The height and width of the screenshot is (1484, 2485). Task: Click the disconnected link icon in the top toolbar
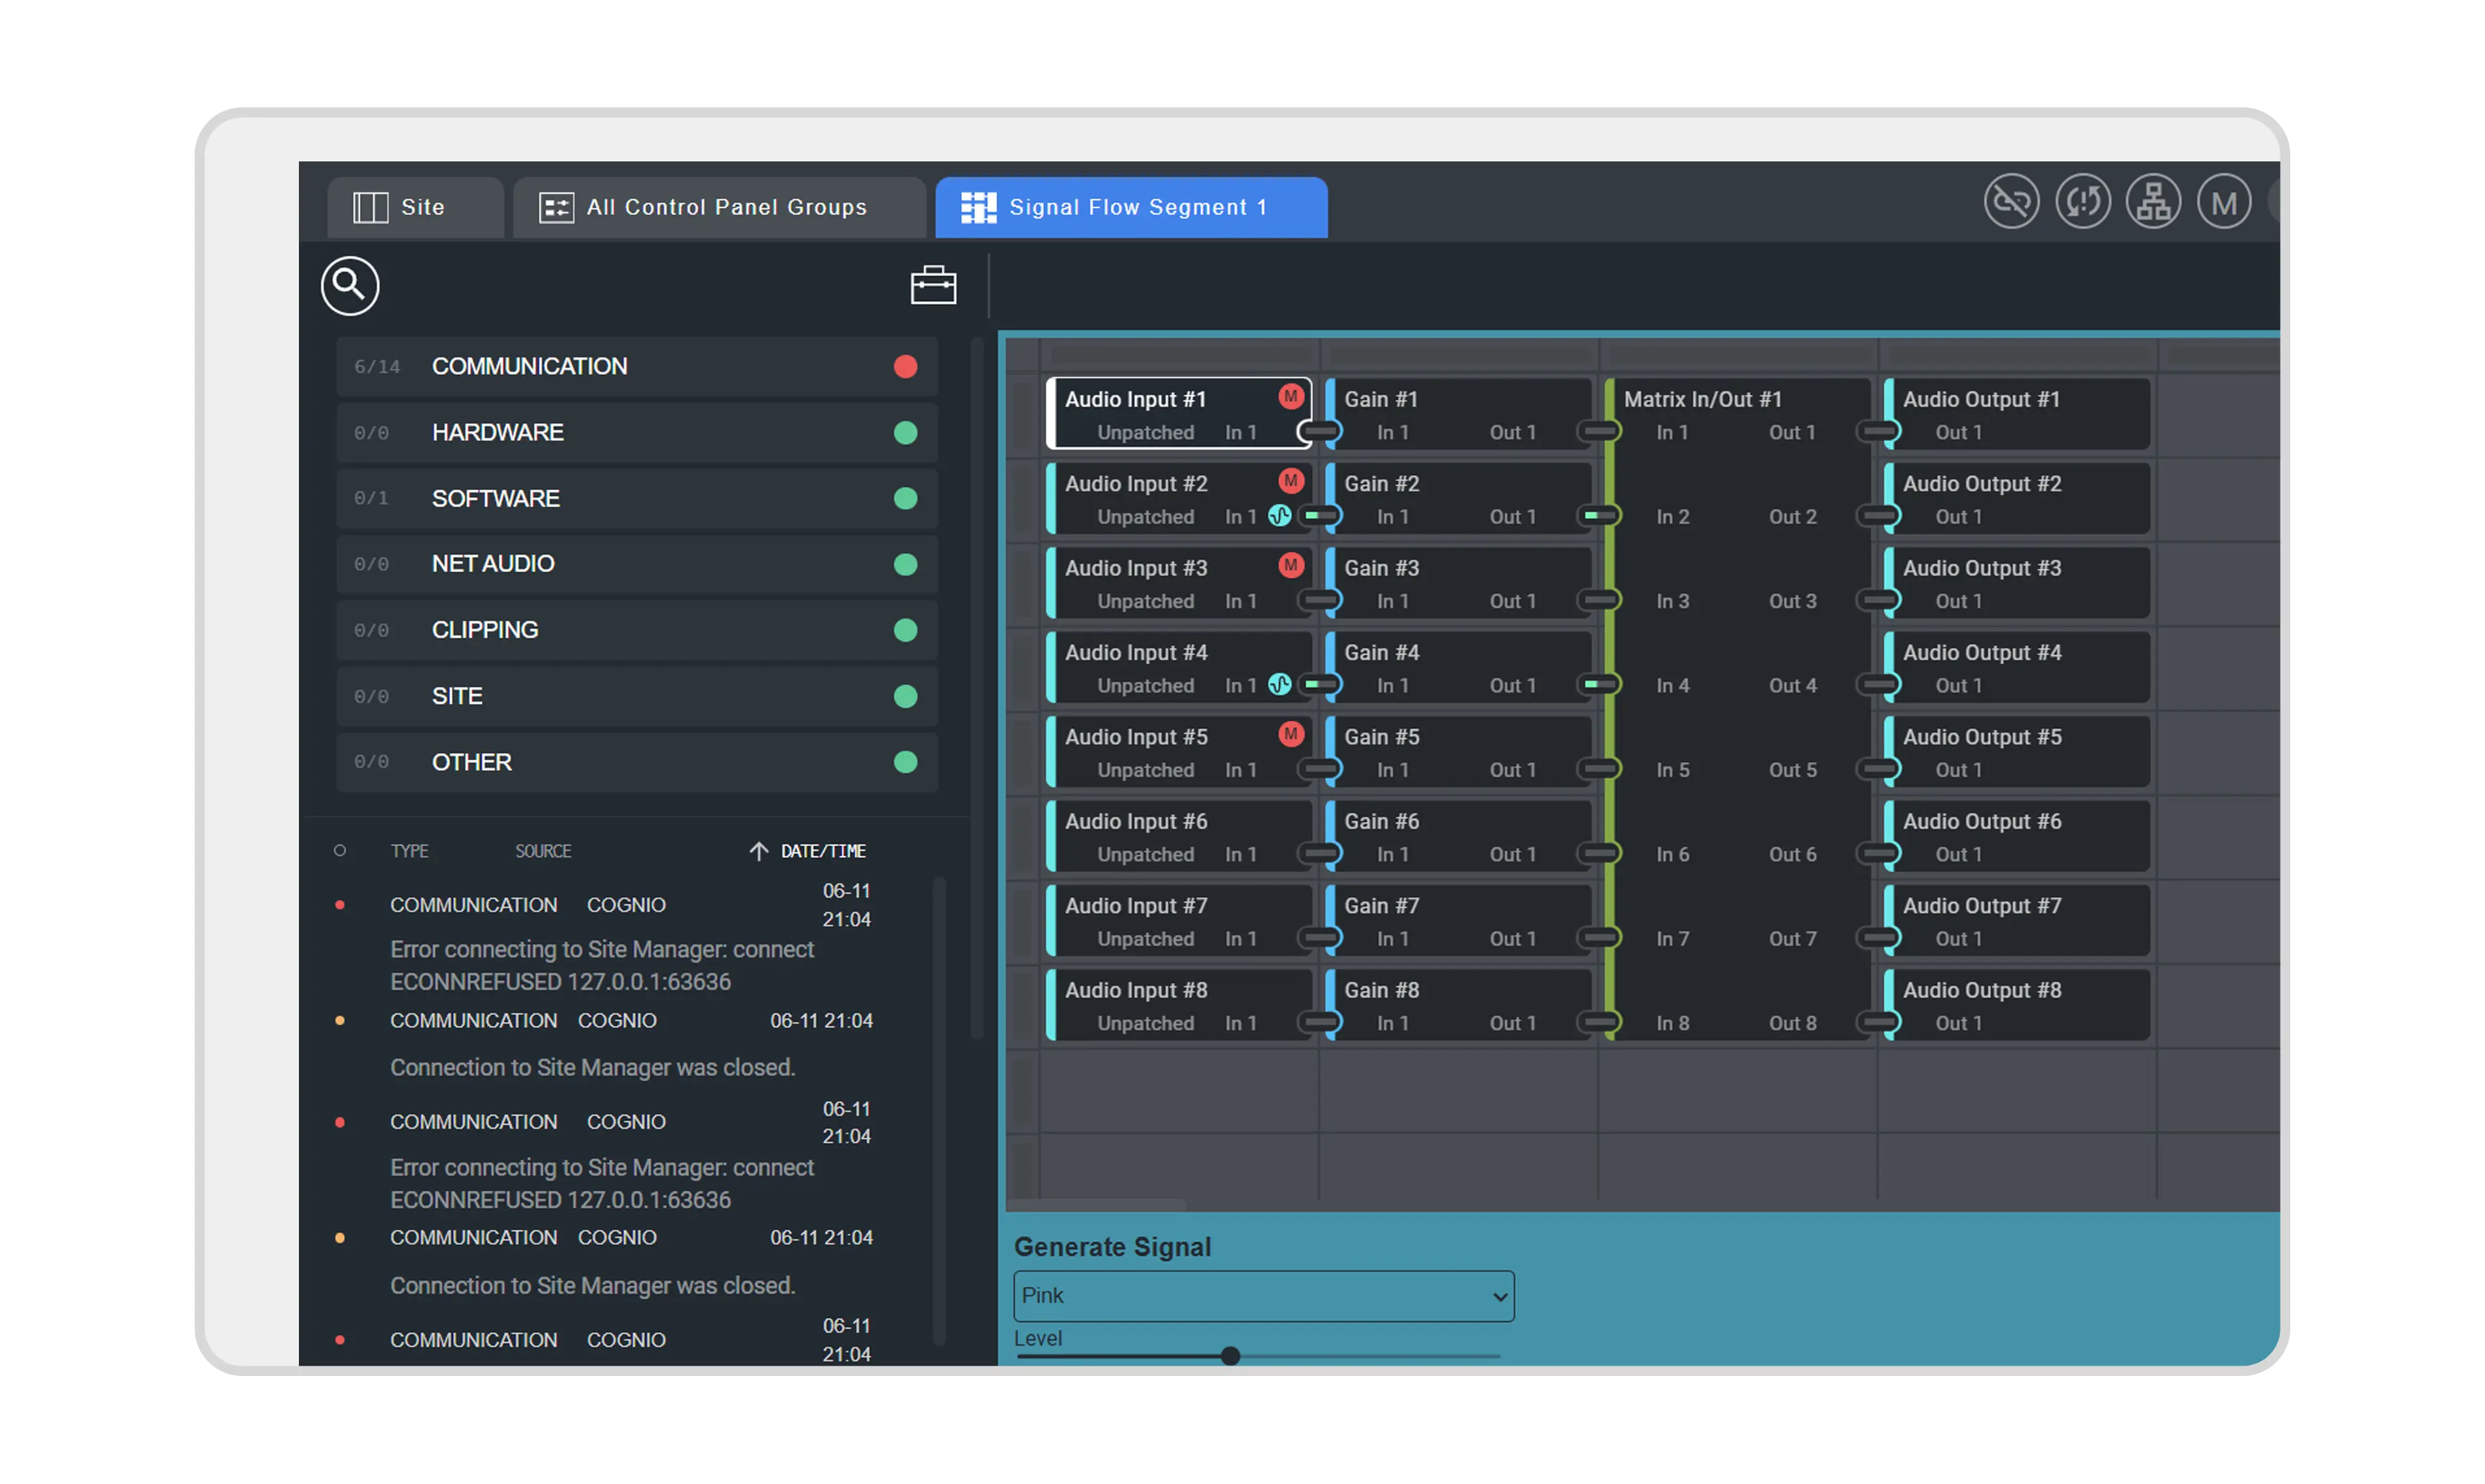(2011, 202)
